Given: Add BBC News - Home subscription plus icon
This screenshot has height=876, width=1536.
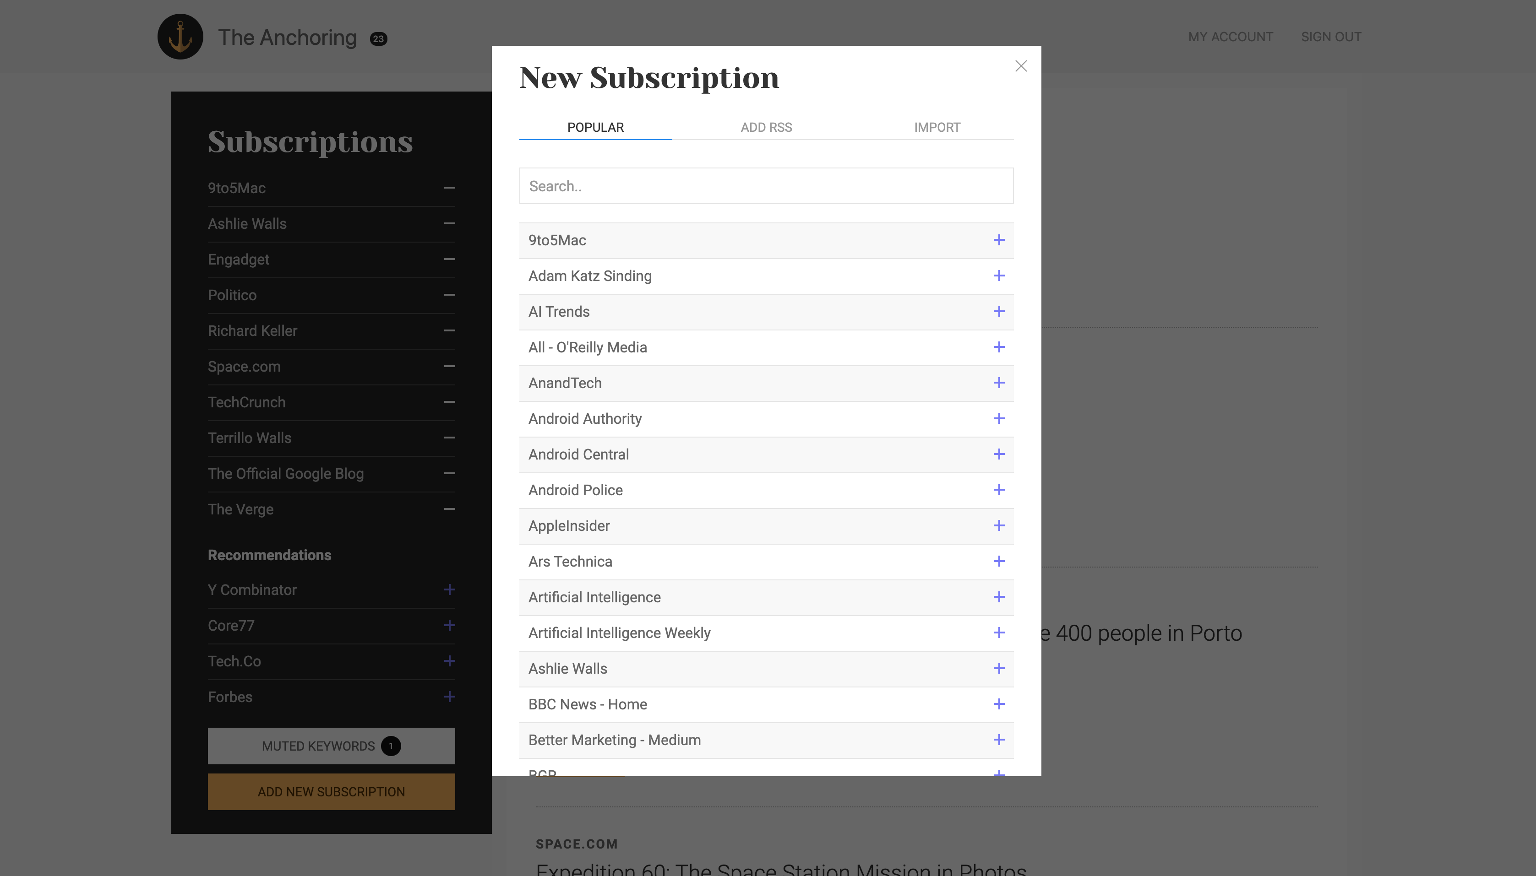Looking at the screenshot, I should click(998, 704).
